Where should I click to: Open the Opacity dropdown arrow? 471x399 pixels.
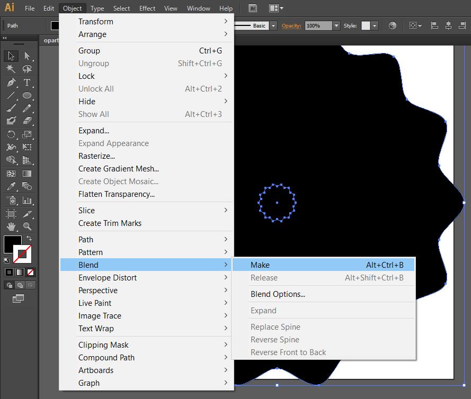336,25
